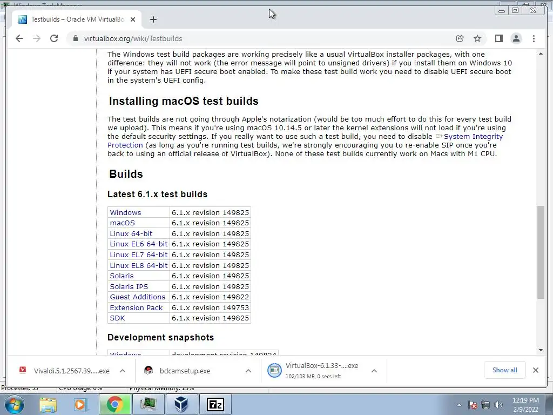Viewport: 553px width, 415px height.
Task: Switch to Chrome taskbar button
Action: click(x=115, y=404)
